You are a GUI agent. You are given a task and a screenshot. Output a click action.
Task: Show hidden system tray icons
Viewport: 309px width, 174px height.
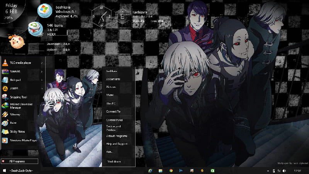(x=268, y=171)
